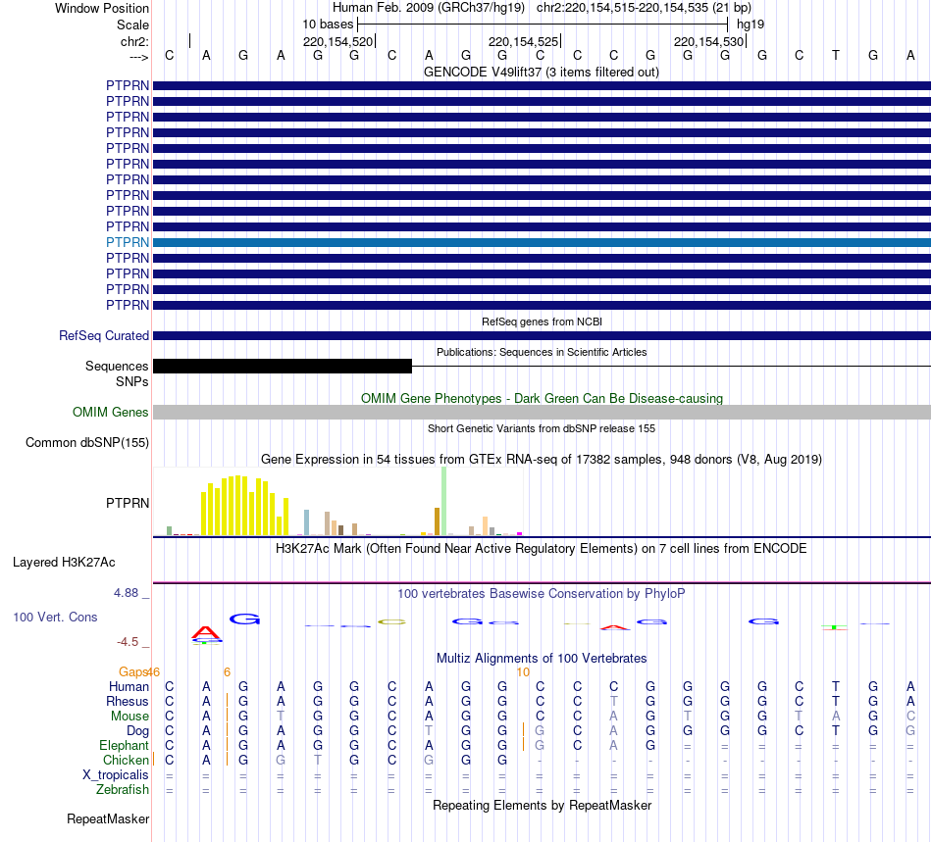
Task: Click Gene Expression in 54 tissues title
Action: click(542, 459)
